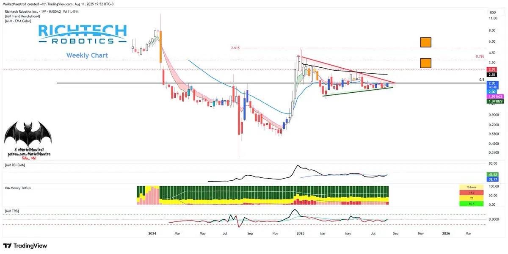Click the 80.00 value on RSI axis
The height and width of the screenshot is (254, 508).
pyautogui.click(x=493, y=163)
